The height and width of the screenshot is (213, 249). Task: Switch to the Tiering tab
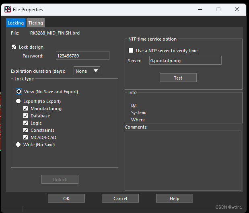tap(35, 23)
